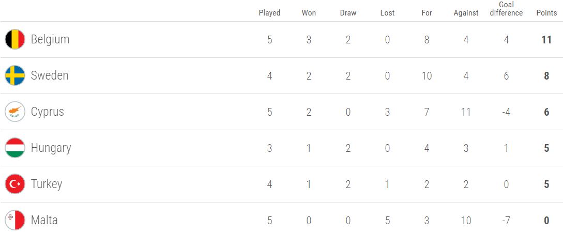563x234 pixels.
Task: Click the Belgium flag icon
Action: (14, 39)
